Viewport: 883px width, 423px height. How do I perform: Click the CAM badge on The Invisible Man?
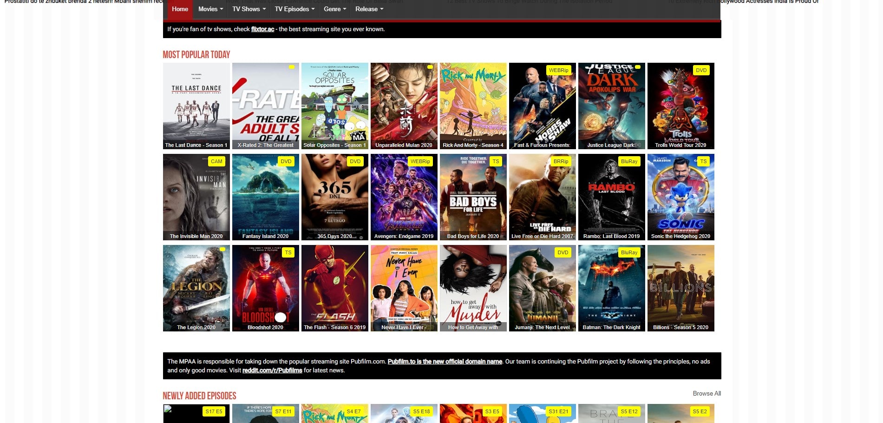point(216,161)
